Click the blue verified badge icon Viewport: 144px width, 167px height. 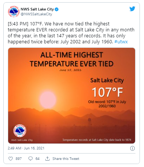[x=57, y=9]
